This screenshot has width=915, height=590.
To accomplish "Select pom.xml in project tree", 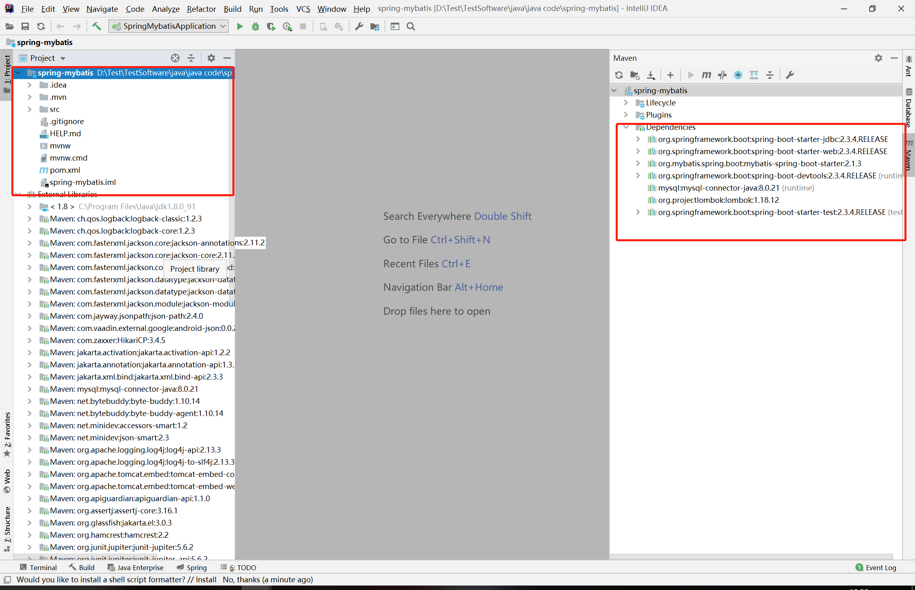I will coord(65,170).
